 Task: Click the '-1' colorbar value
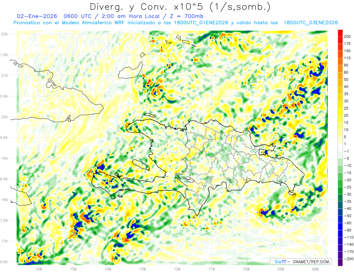tap(346, 151)
